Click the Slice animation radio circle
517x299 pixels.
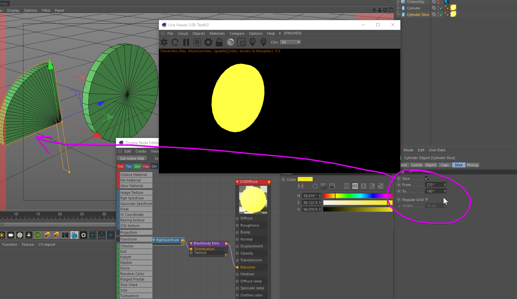click(x=399, y=179)
